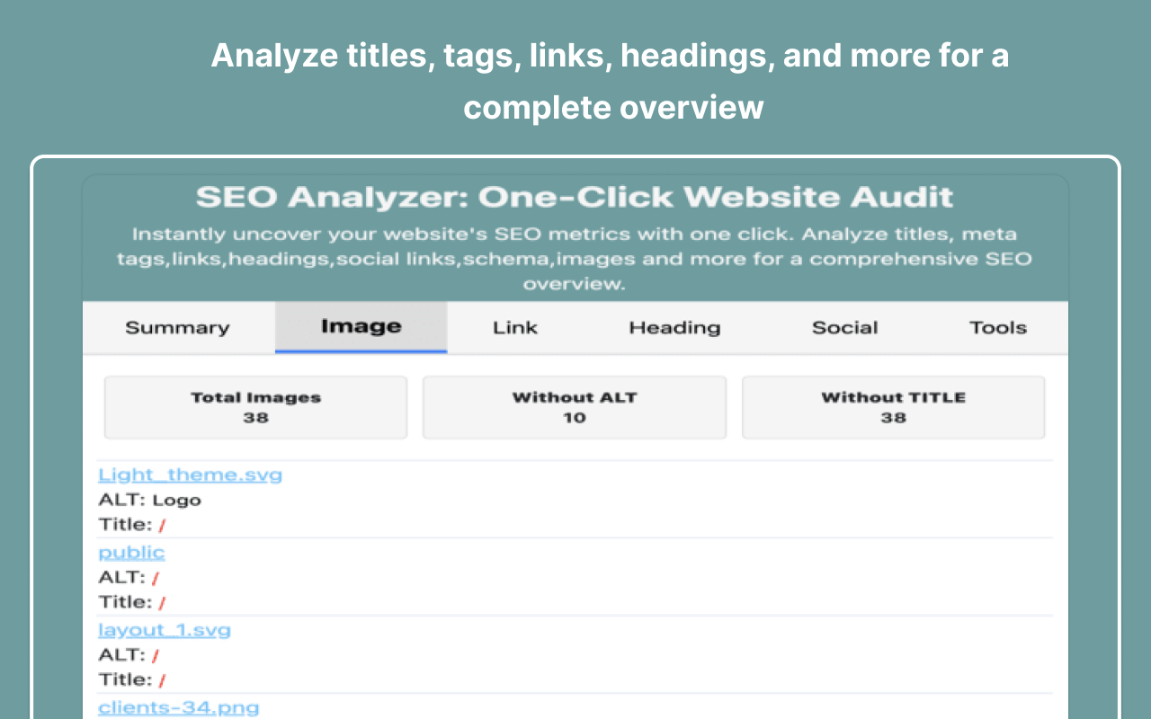Open the public image link
The image size is (1151, 719).
coord(132,552)
